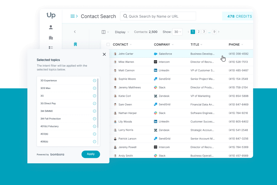The image size is (277, 185).
Task: Remove the 401(k) Fiduciary topic
Action: click(94, 126)
